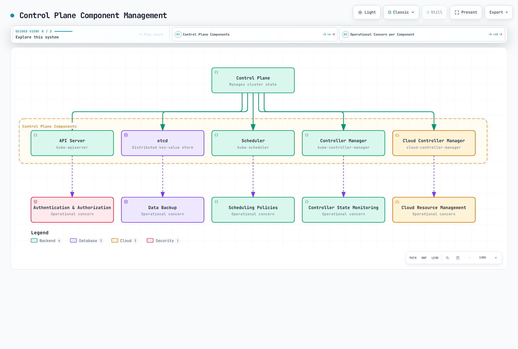Click the Security legend color swatch

click(x=150, y=240)
